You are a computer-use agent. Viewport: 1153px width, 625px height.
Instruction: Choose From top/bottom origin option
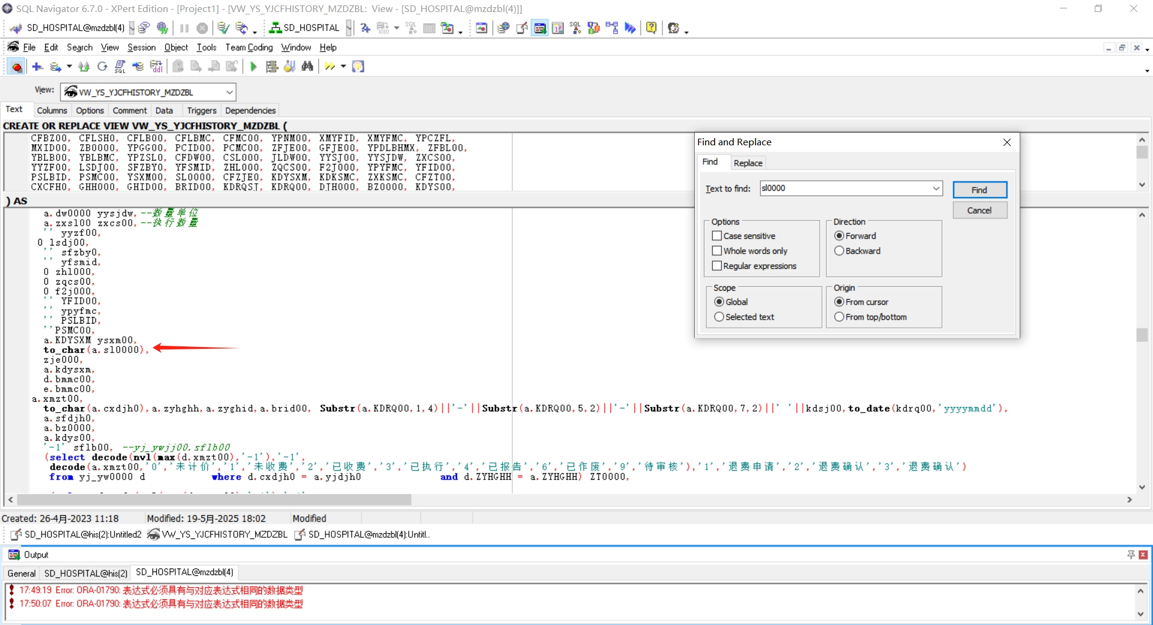pos(839,317)
